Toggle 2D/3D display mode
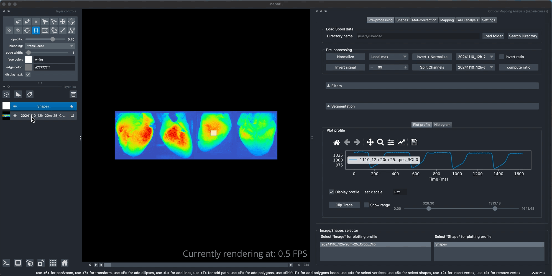The image size is (552, 276). click(x=18, y=263)
